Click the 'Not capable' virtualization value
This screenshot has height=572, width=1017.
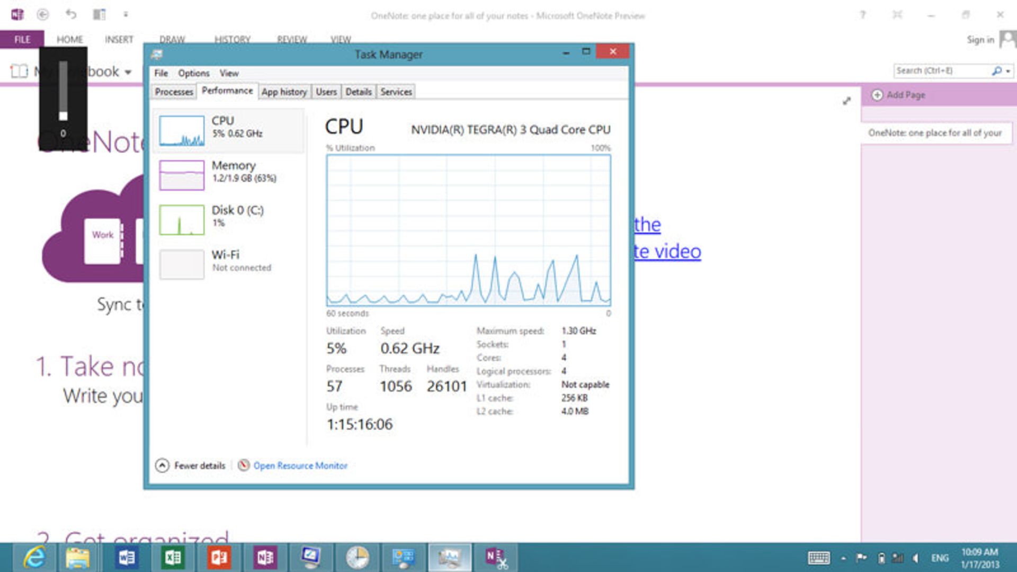[585, 385]
